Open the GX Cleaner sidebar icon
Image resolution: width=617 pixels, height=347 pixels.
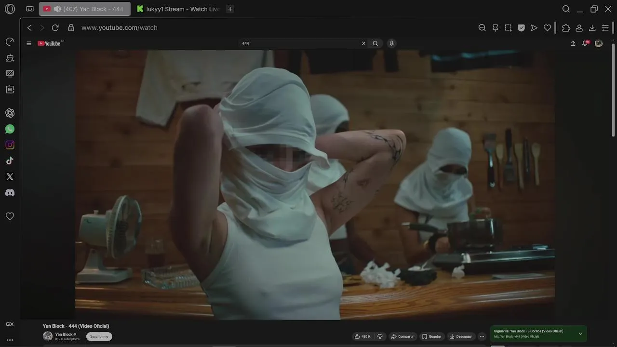coord(10,58)
